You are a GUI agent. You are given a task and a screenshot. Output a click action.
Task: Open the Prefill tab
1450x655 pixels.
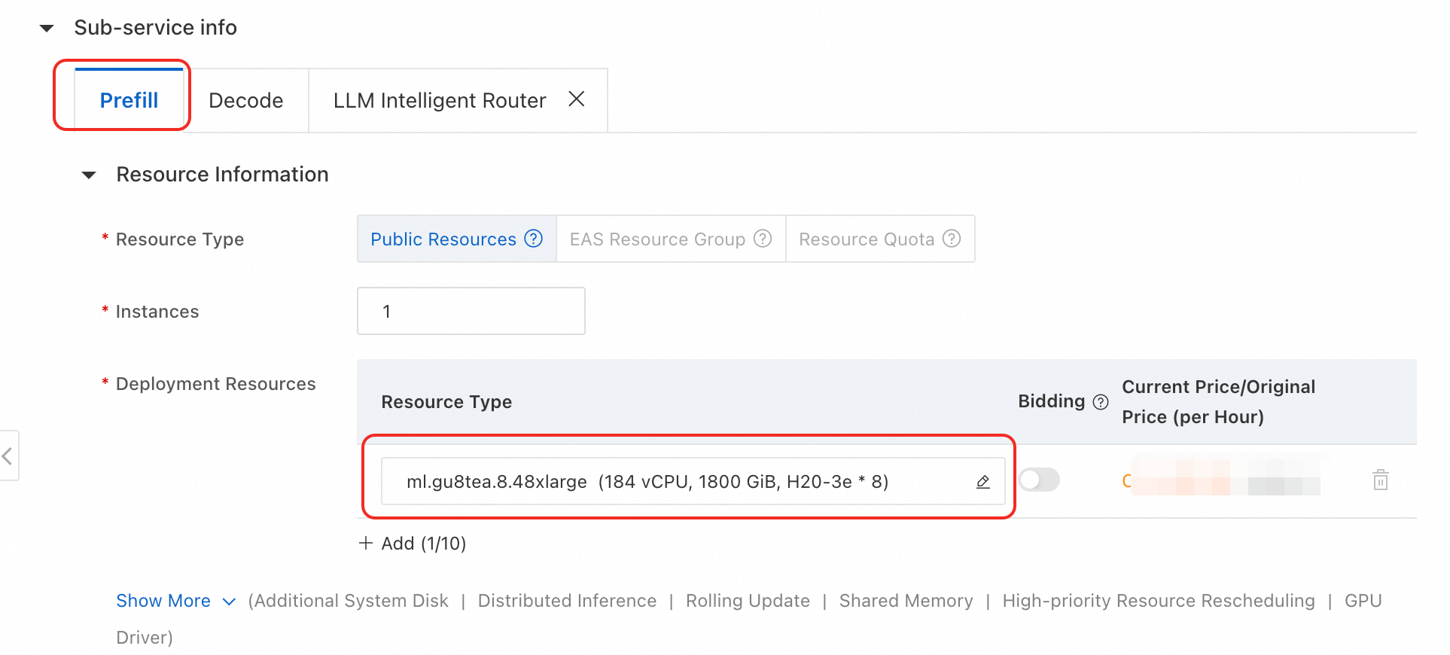(x=129, y=101)
